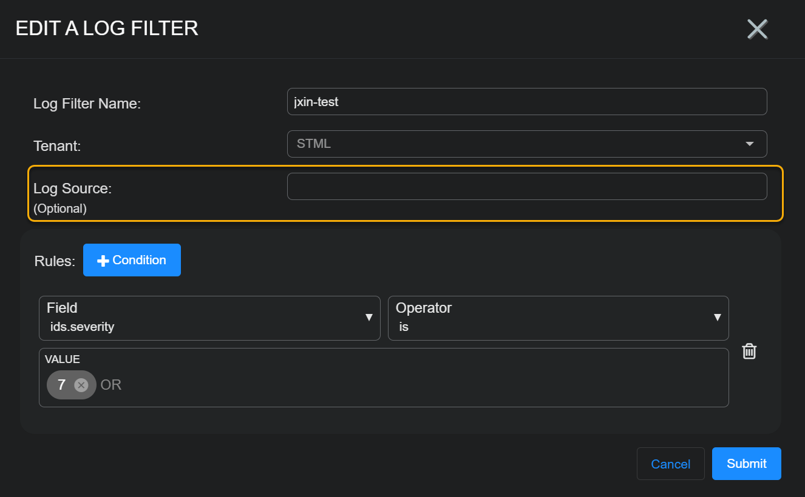Remove the value chip 7
This screenshot has height=497, width=805.
[x=81, y=385]
